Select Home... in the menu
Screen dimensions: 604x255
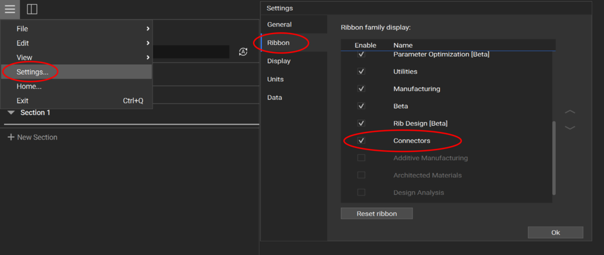click(77, 87)
